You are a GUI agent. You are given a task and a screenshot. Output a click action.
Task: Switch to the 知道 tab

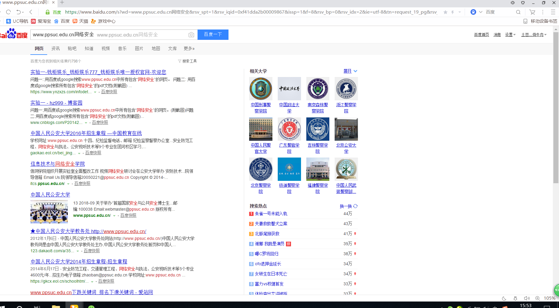pos(89,48)
